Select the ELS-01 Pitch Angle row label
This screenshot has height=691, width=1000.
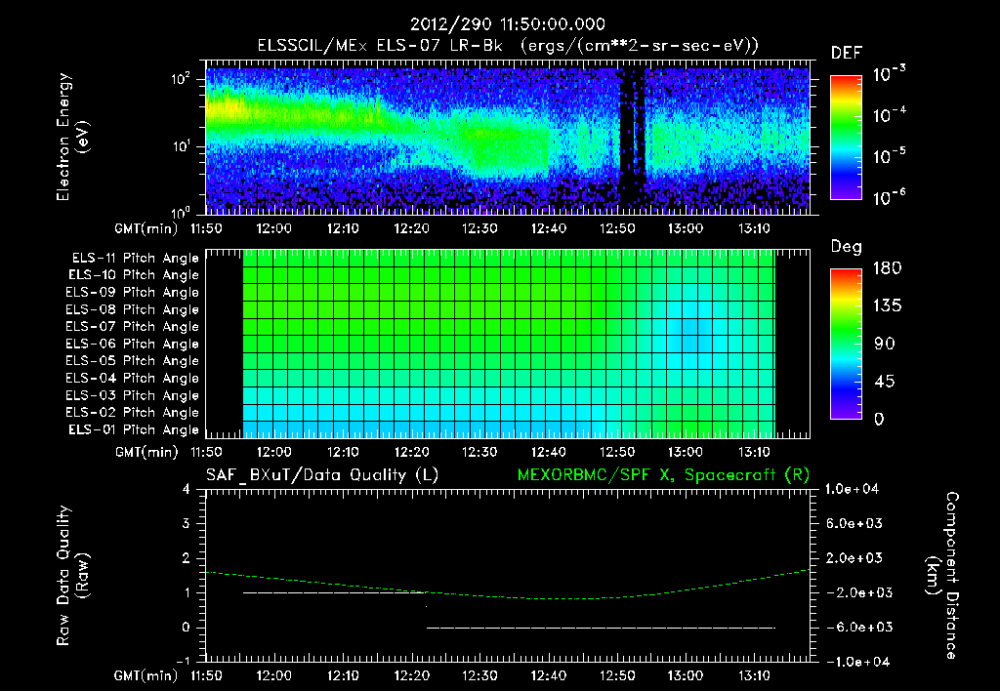tap(134, 429)
